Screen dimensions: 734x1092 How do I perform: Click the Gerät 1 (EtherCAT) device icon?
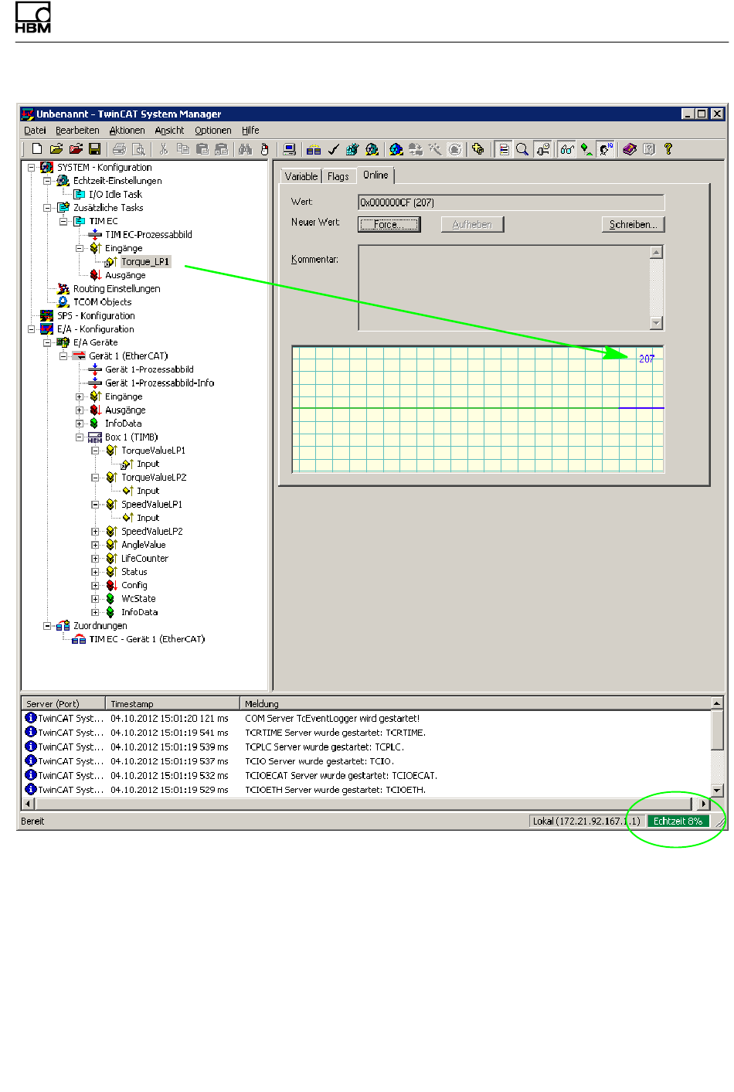coord(79,356)
